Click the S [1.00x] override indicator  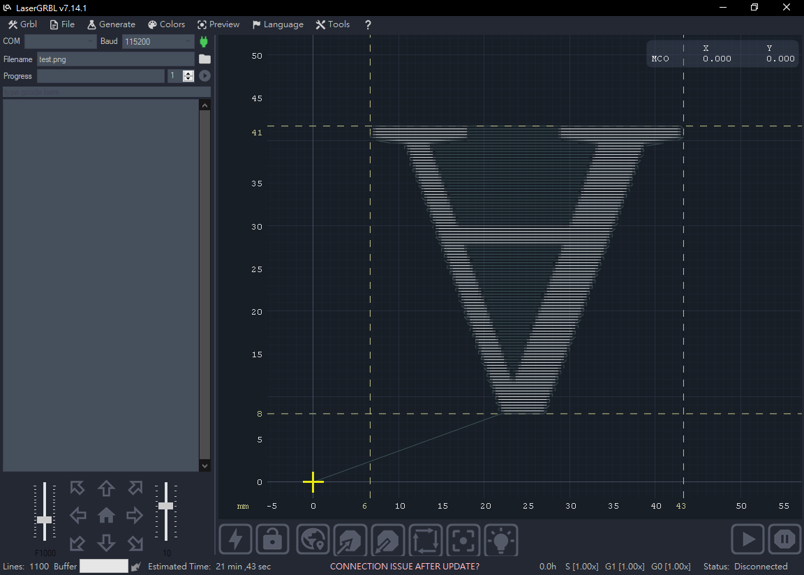pos(581,567)
